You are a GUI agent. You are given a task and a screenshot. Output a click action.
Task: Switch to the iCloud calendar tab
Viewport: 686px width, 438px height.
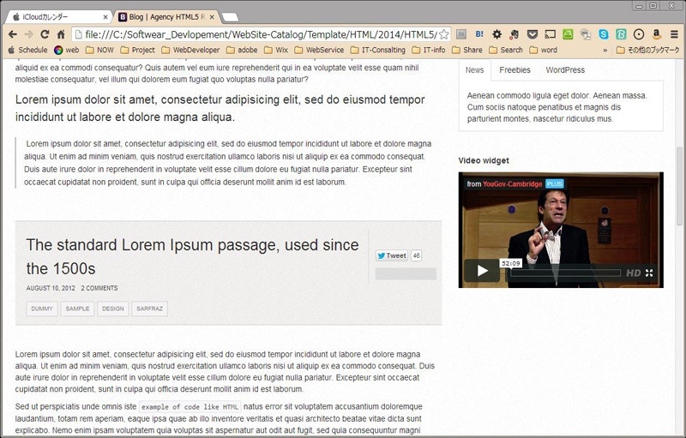[x=57, y=17]
